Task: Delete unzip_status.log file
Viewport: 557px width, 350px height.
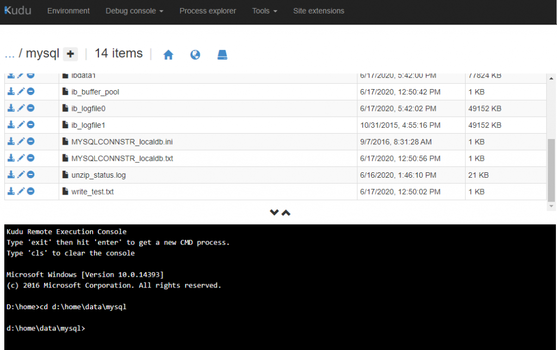Action: click(31, 174)
